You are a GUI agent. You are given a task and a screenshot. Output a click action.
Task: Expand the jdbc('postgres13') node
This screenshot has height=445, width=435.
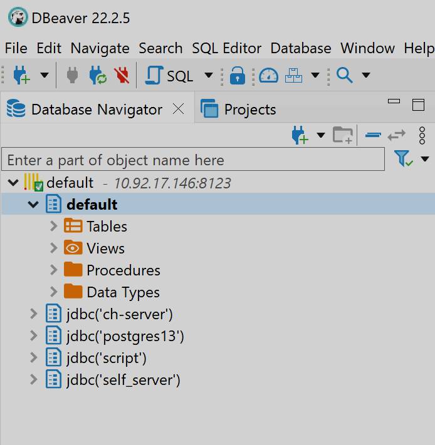(34, 335)
